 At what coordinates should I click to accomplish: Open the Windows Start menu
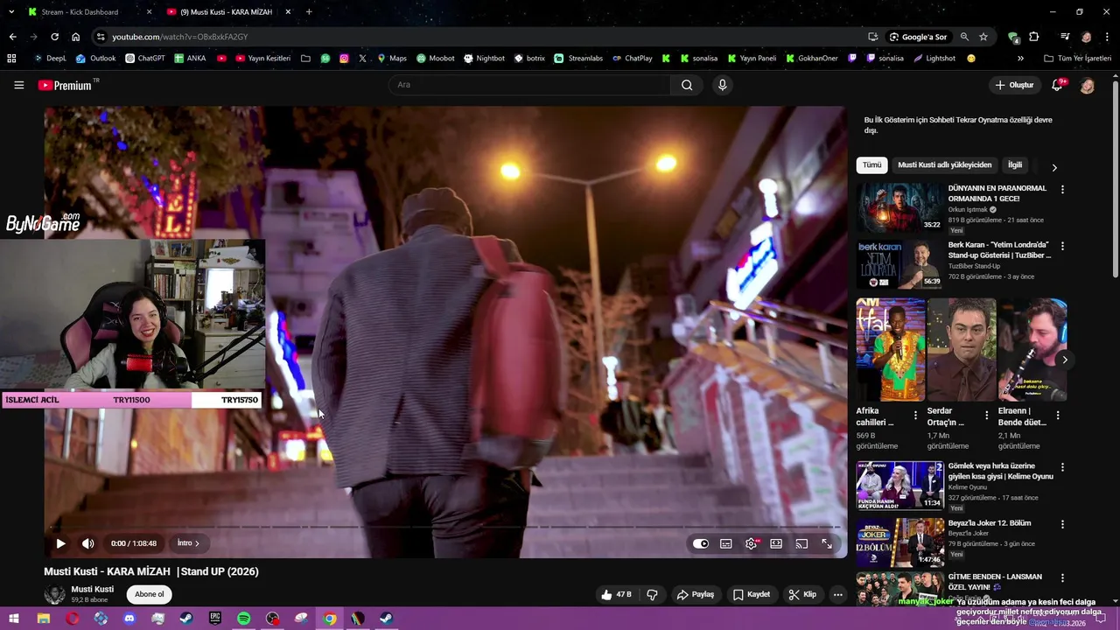(x=14, y=619)
